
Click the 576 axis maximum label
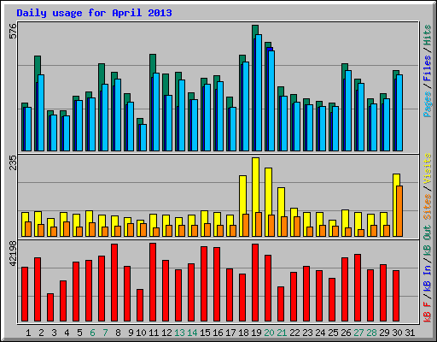point(13,32)
